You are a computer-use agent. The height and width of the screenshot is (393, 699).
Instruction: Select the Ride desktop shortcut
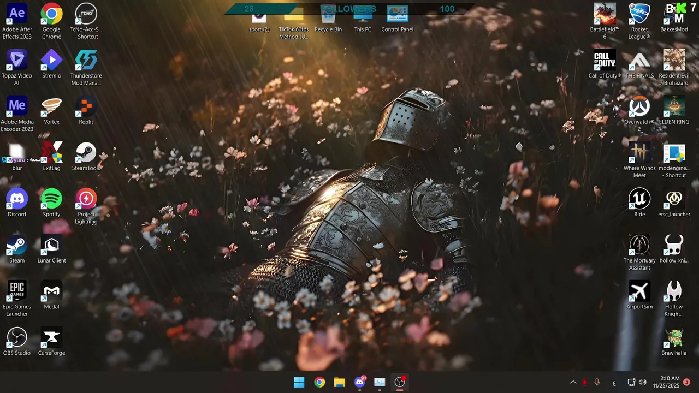(x=639, y=203)
